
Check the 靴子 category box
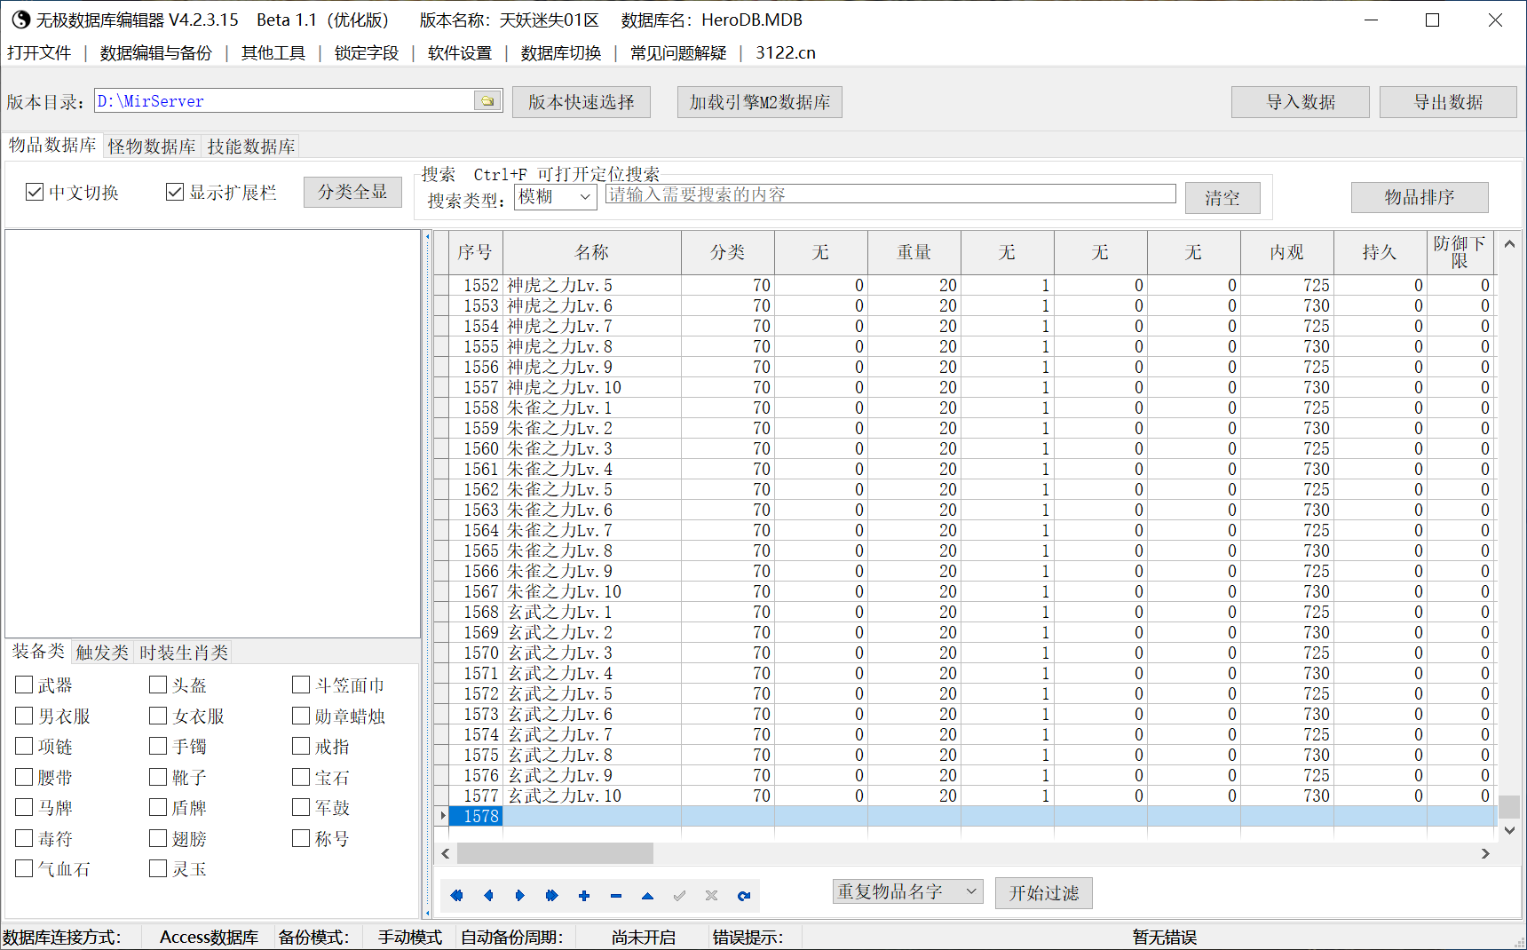[x=158, y=777]
